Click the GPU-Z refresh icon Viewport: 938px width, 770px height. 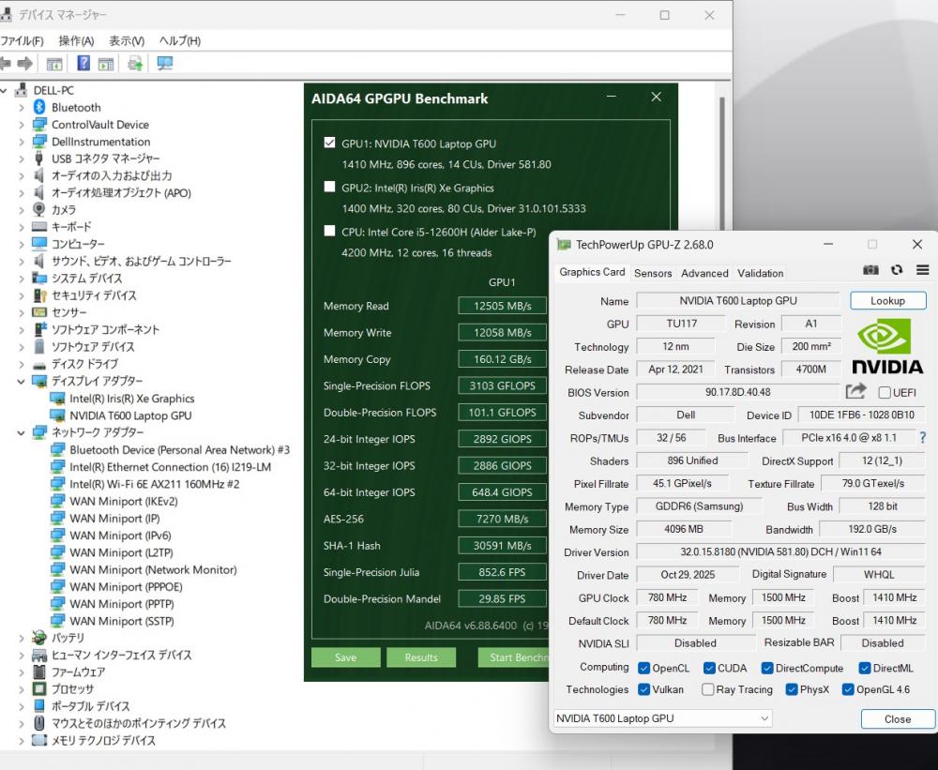coord(897,270)
